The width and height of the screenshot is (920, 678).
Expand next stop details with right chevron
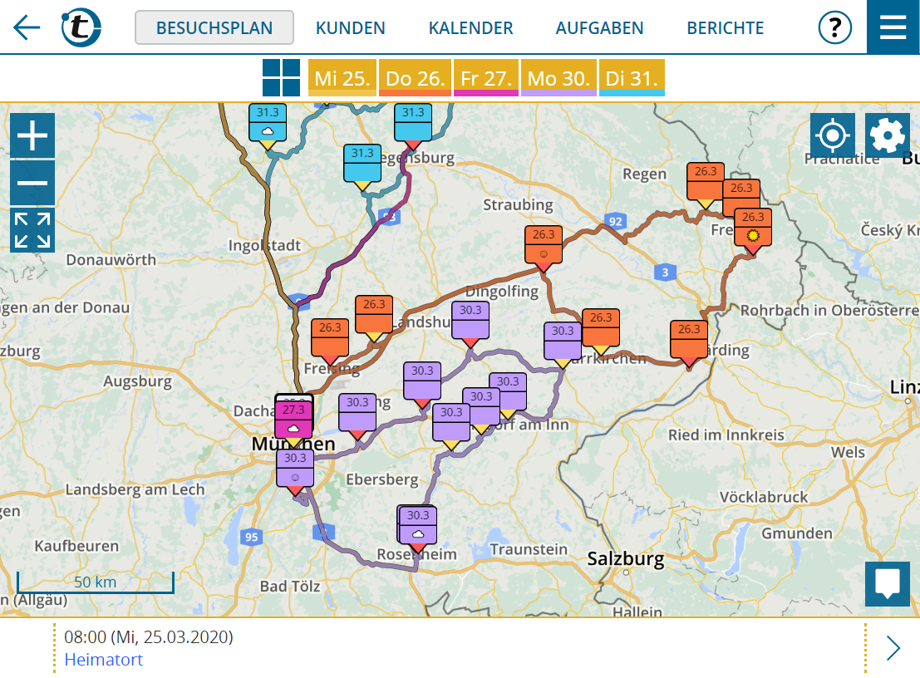(893, 648)
